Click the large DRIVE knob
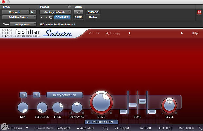The image size is (203, 131). (101, 103)
